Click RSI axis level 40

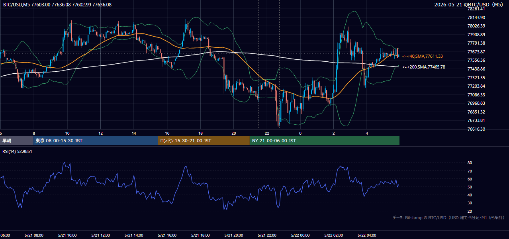click(470, 195)
